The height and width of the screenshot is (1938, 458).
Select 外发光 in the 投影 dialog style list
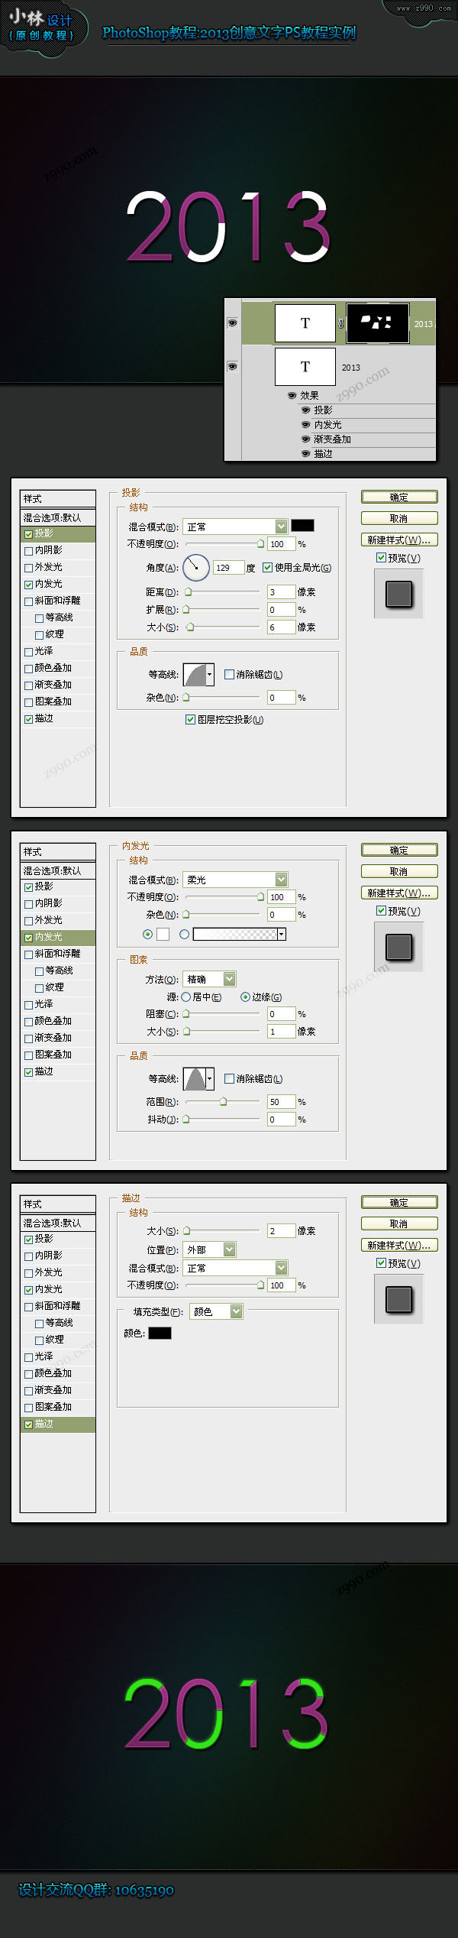pyautogui.click(x=48, y=567)
